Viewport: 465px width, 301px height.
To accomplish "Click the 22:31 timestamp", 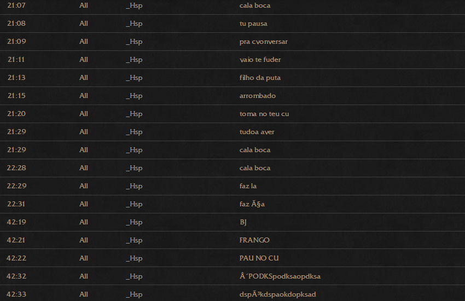I will pyautogui.click(x=16, y=204).
